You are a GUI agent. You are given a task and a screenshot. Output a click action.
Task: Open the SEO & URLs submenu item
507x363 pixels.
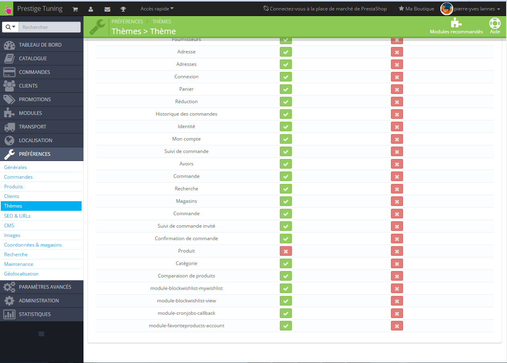pyautogui.click(x=17, y=216)
